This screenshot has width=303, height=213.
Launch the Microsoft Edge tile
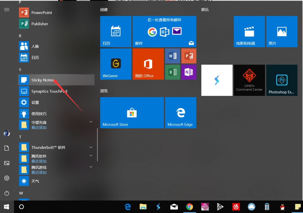tap(181, 113)
